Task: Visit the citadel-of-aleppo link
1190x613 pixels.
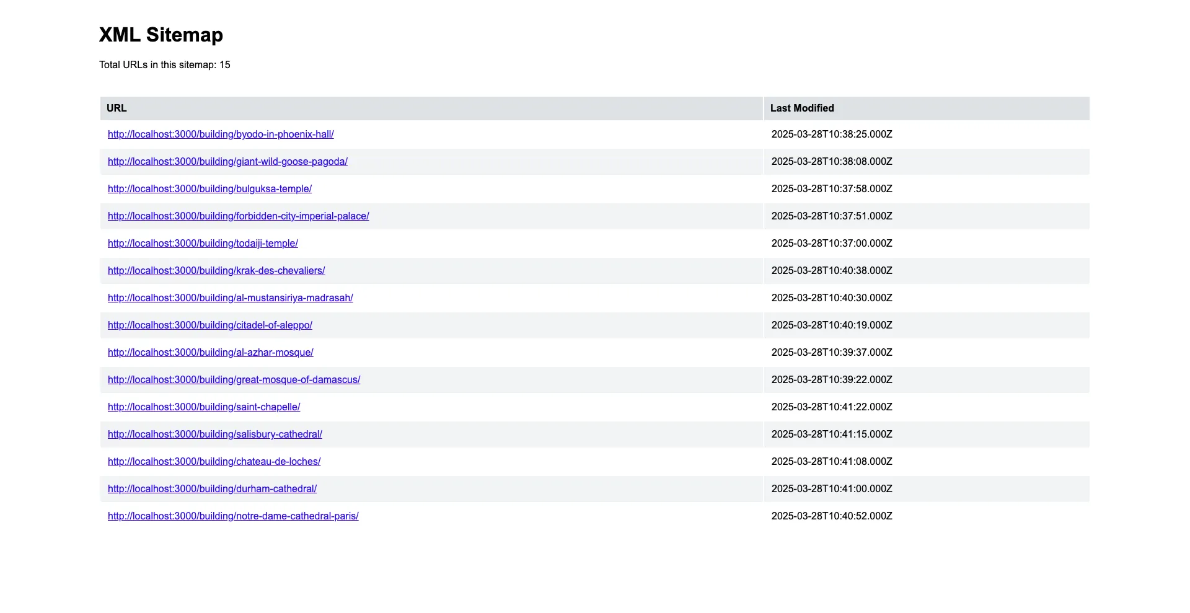Action: (209, 325)
